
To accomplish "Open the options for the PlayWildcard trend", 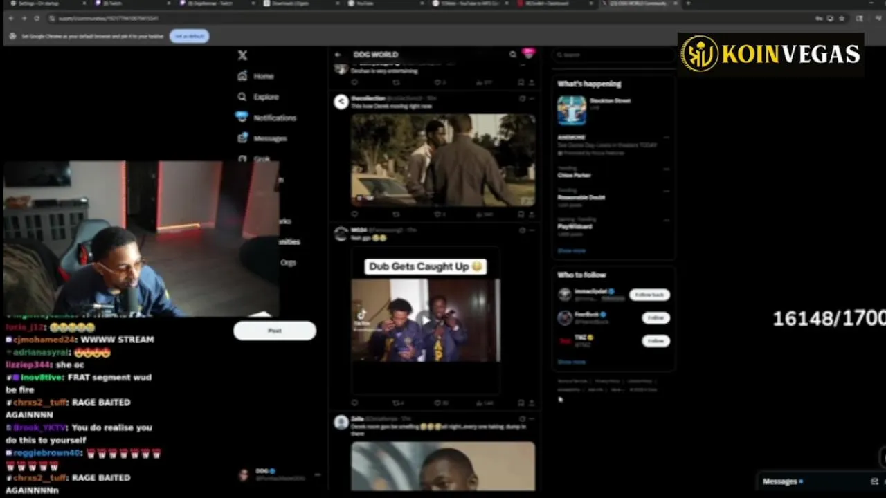I will click(x=667, y=219).
